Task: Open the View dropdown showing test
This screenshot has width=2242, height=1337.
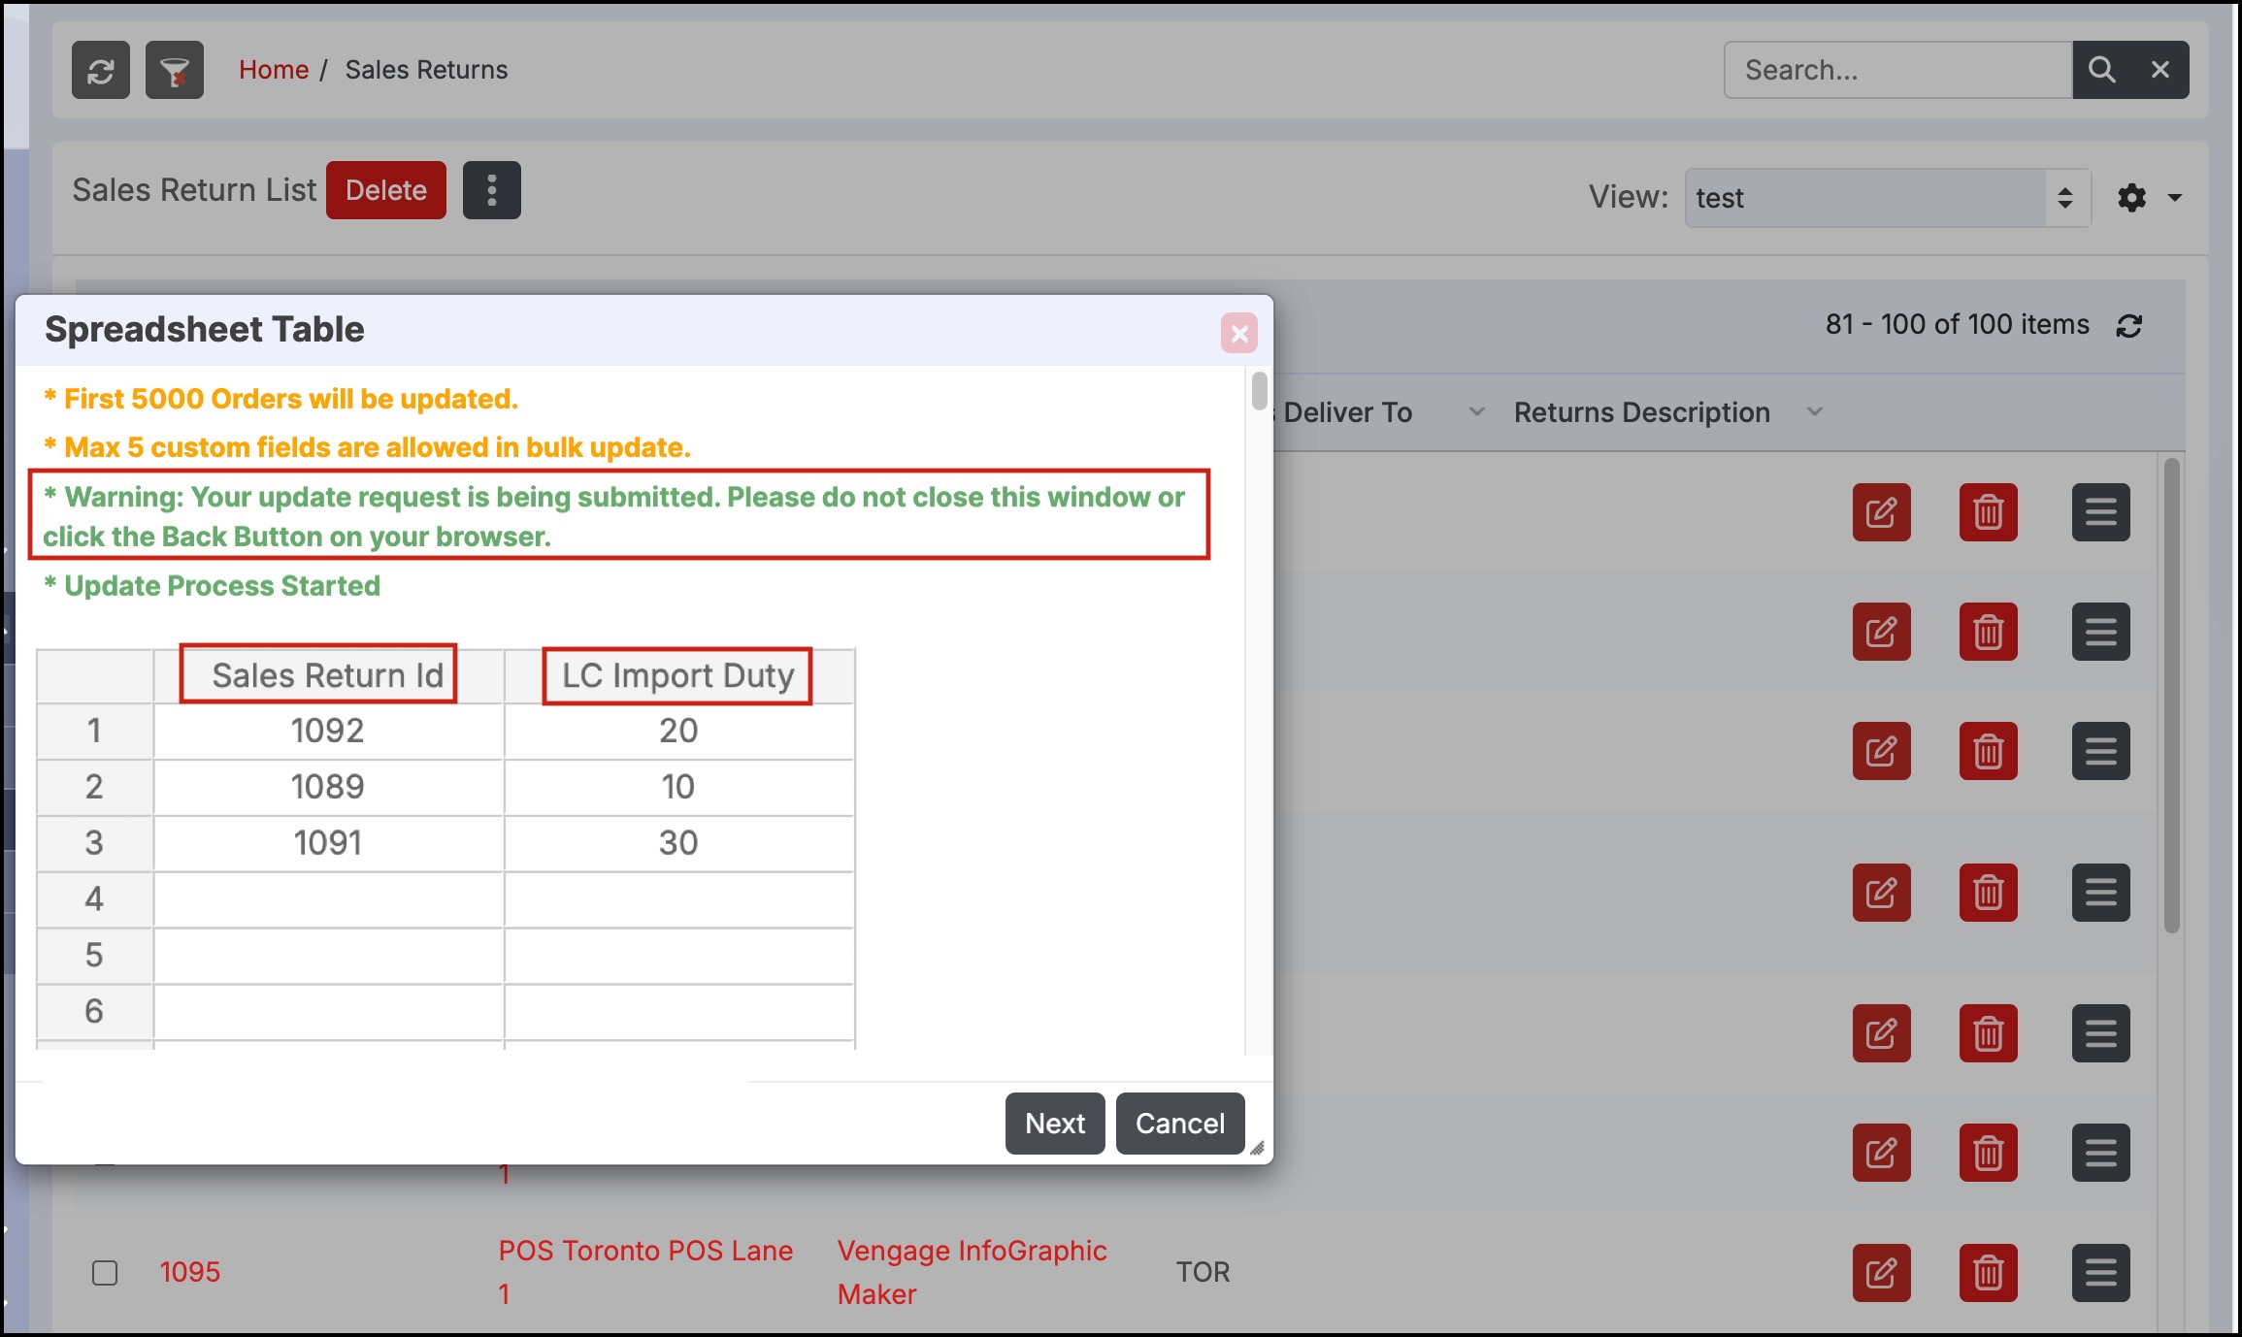Action: (1887, 198)
